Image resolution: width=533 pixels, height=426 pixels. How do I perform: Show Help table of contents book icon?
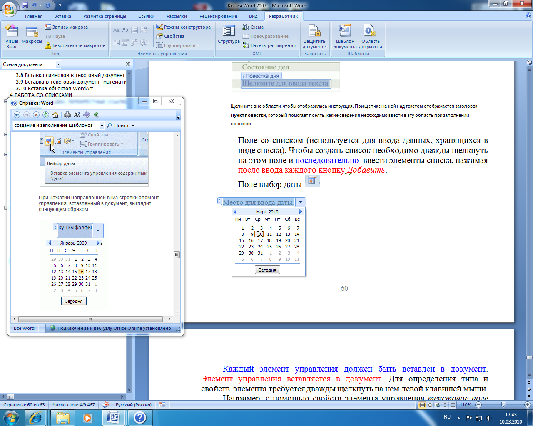[87, 115]
